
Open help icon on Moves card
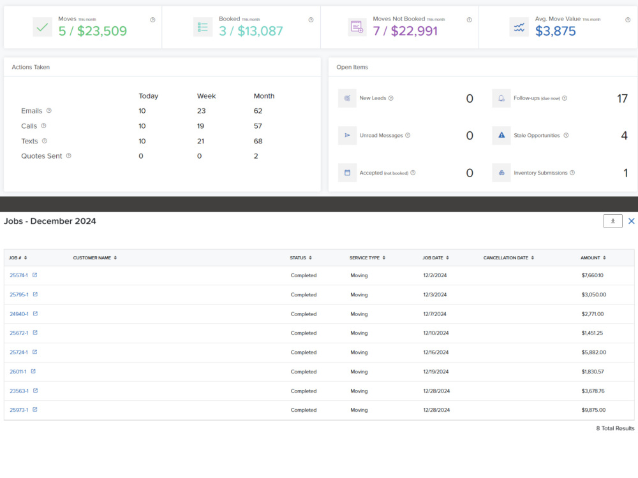[152, 20]
